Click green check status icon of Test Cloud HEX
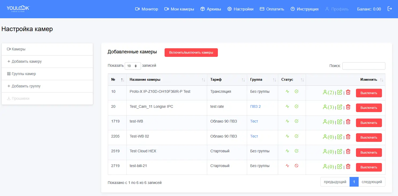 pos(297,151)
